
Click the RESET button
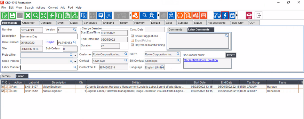coord(231,55)
